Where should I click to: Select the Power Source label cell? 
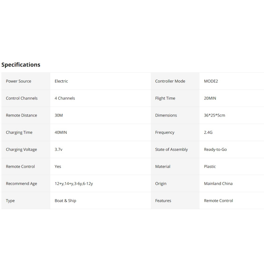coord(26,81)
